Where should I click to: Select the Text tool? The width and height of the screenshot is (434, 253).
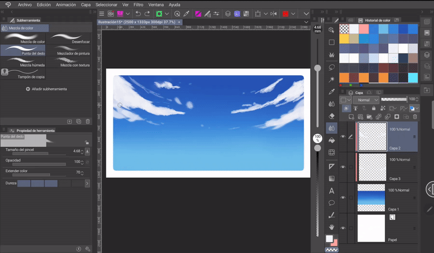331,191
